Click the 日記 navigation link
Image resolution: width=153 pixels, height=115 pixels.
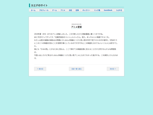(70, 10)
